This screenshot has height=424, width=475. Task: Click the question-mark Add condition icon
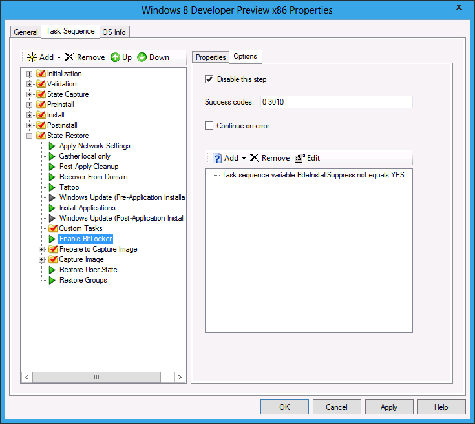point(217,158)
